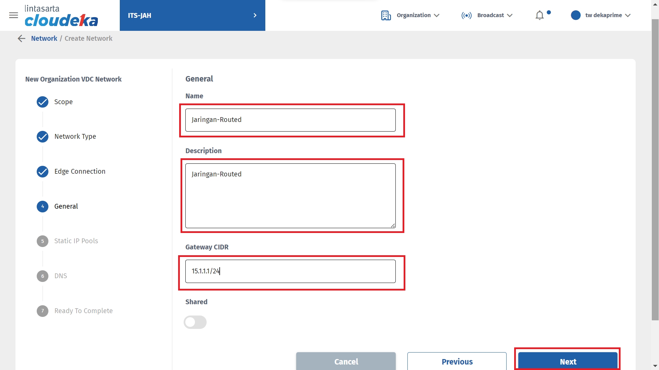Click the notification bell icon
The image size is (659, 370).
(x=540, y=15)
